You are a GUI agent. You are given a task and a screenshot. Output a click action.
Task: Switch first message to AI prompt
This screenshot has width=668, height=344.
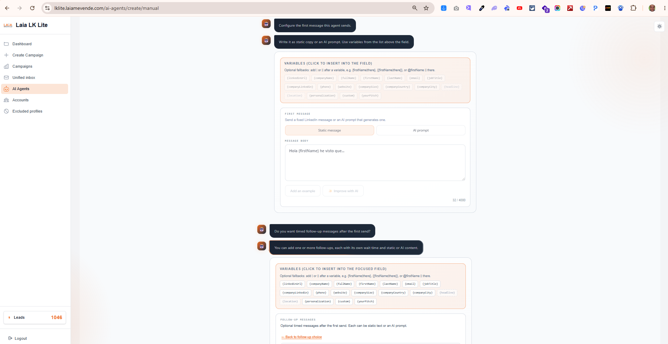(421, 130)
